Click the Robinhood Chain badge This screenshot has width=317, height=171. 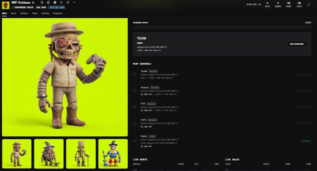coord(23,7)
